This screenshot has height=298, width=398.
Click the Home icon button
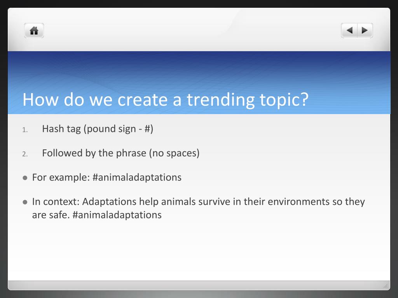[x=34, y=31]
